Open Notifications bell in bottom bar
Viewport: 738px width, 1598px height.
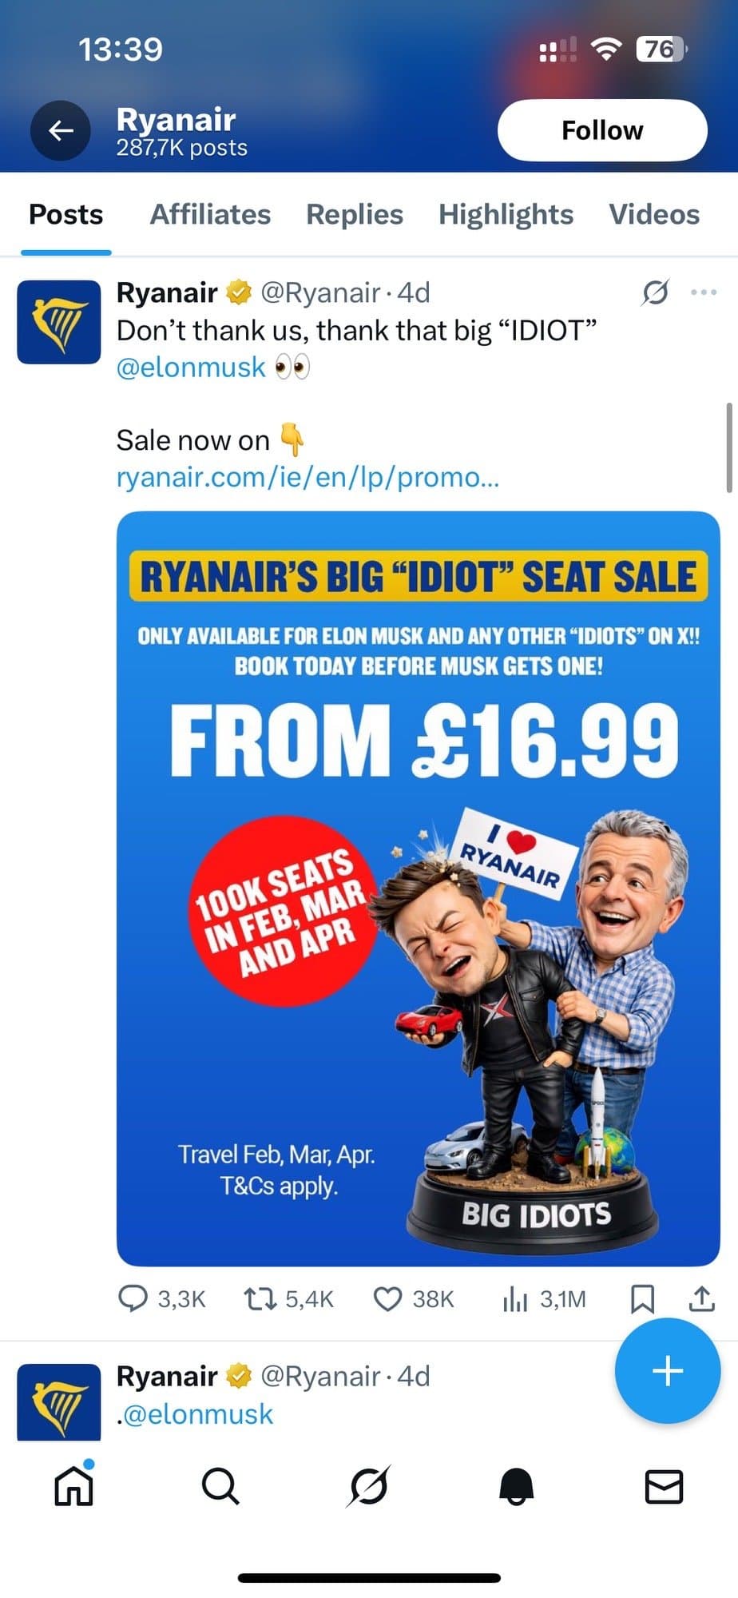pos(516,1487)
